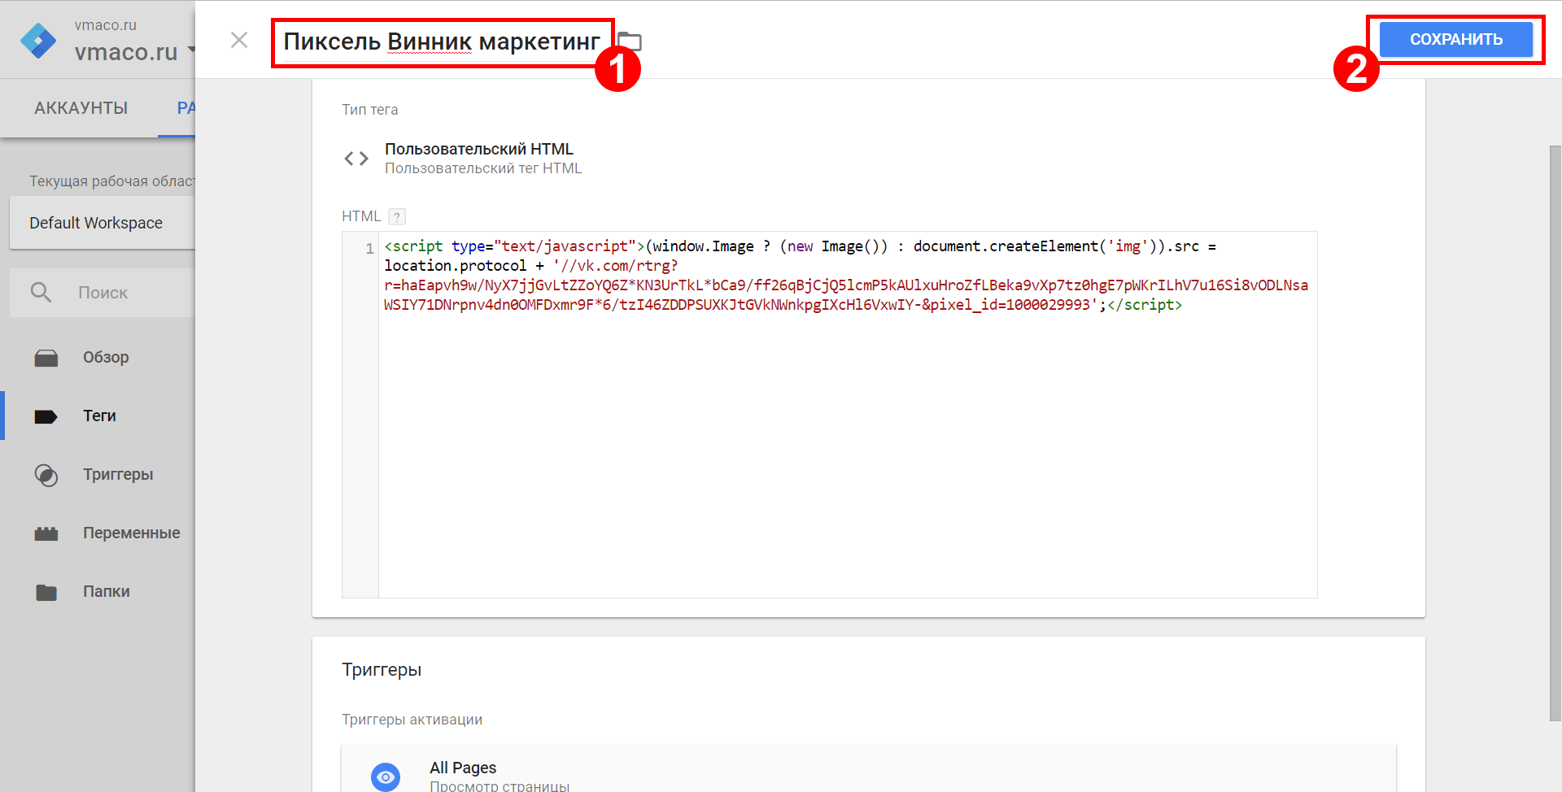Select the All Pages trigger
Image resolution: width=1562 pixels, height=792 pixels.
463,768
